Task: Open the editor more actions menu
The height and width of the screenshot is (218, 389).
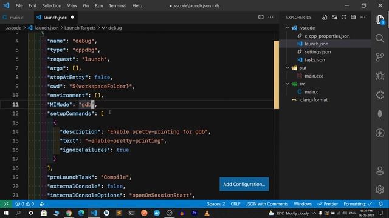Action: (270, 18)
